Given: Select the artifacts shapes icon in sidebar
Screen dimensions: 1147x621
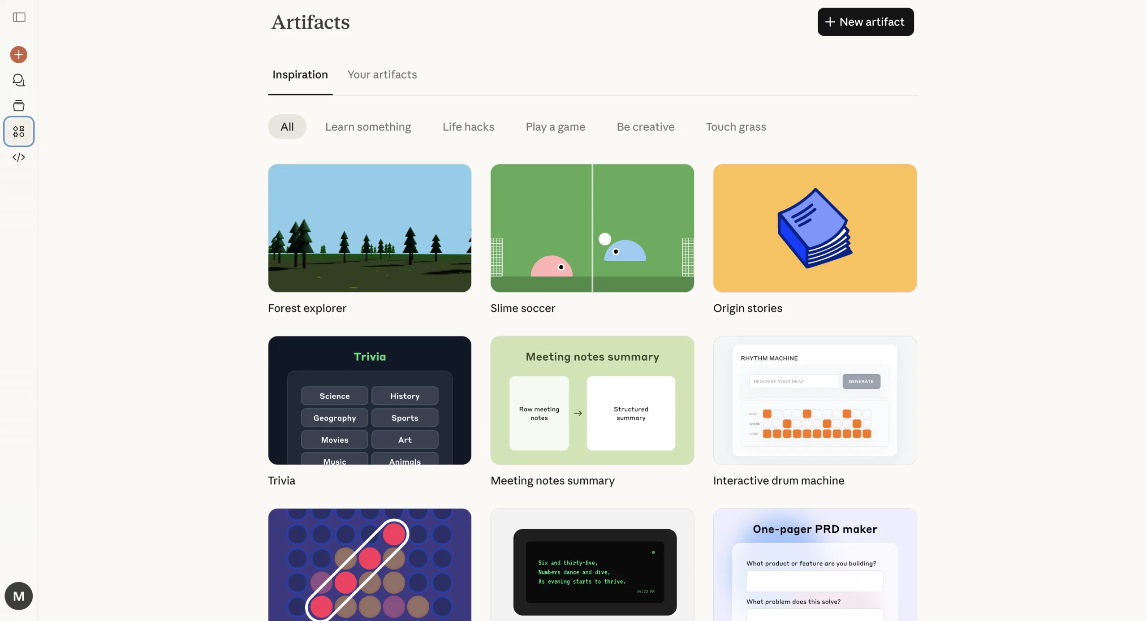Looking at the screenshot, I should 19,131.
